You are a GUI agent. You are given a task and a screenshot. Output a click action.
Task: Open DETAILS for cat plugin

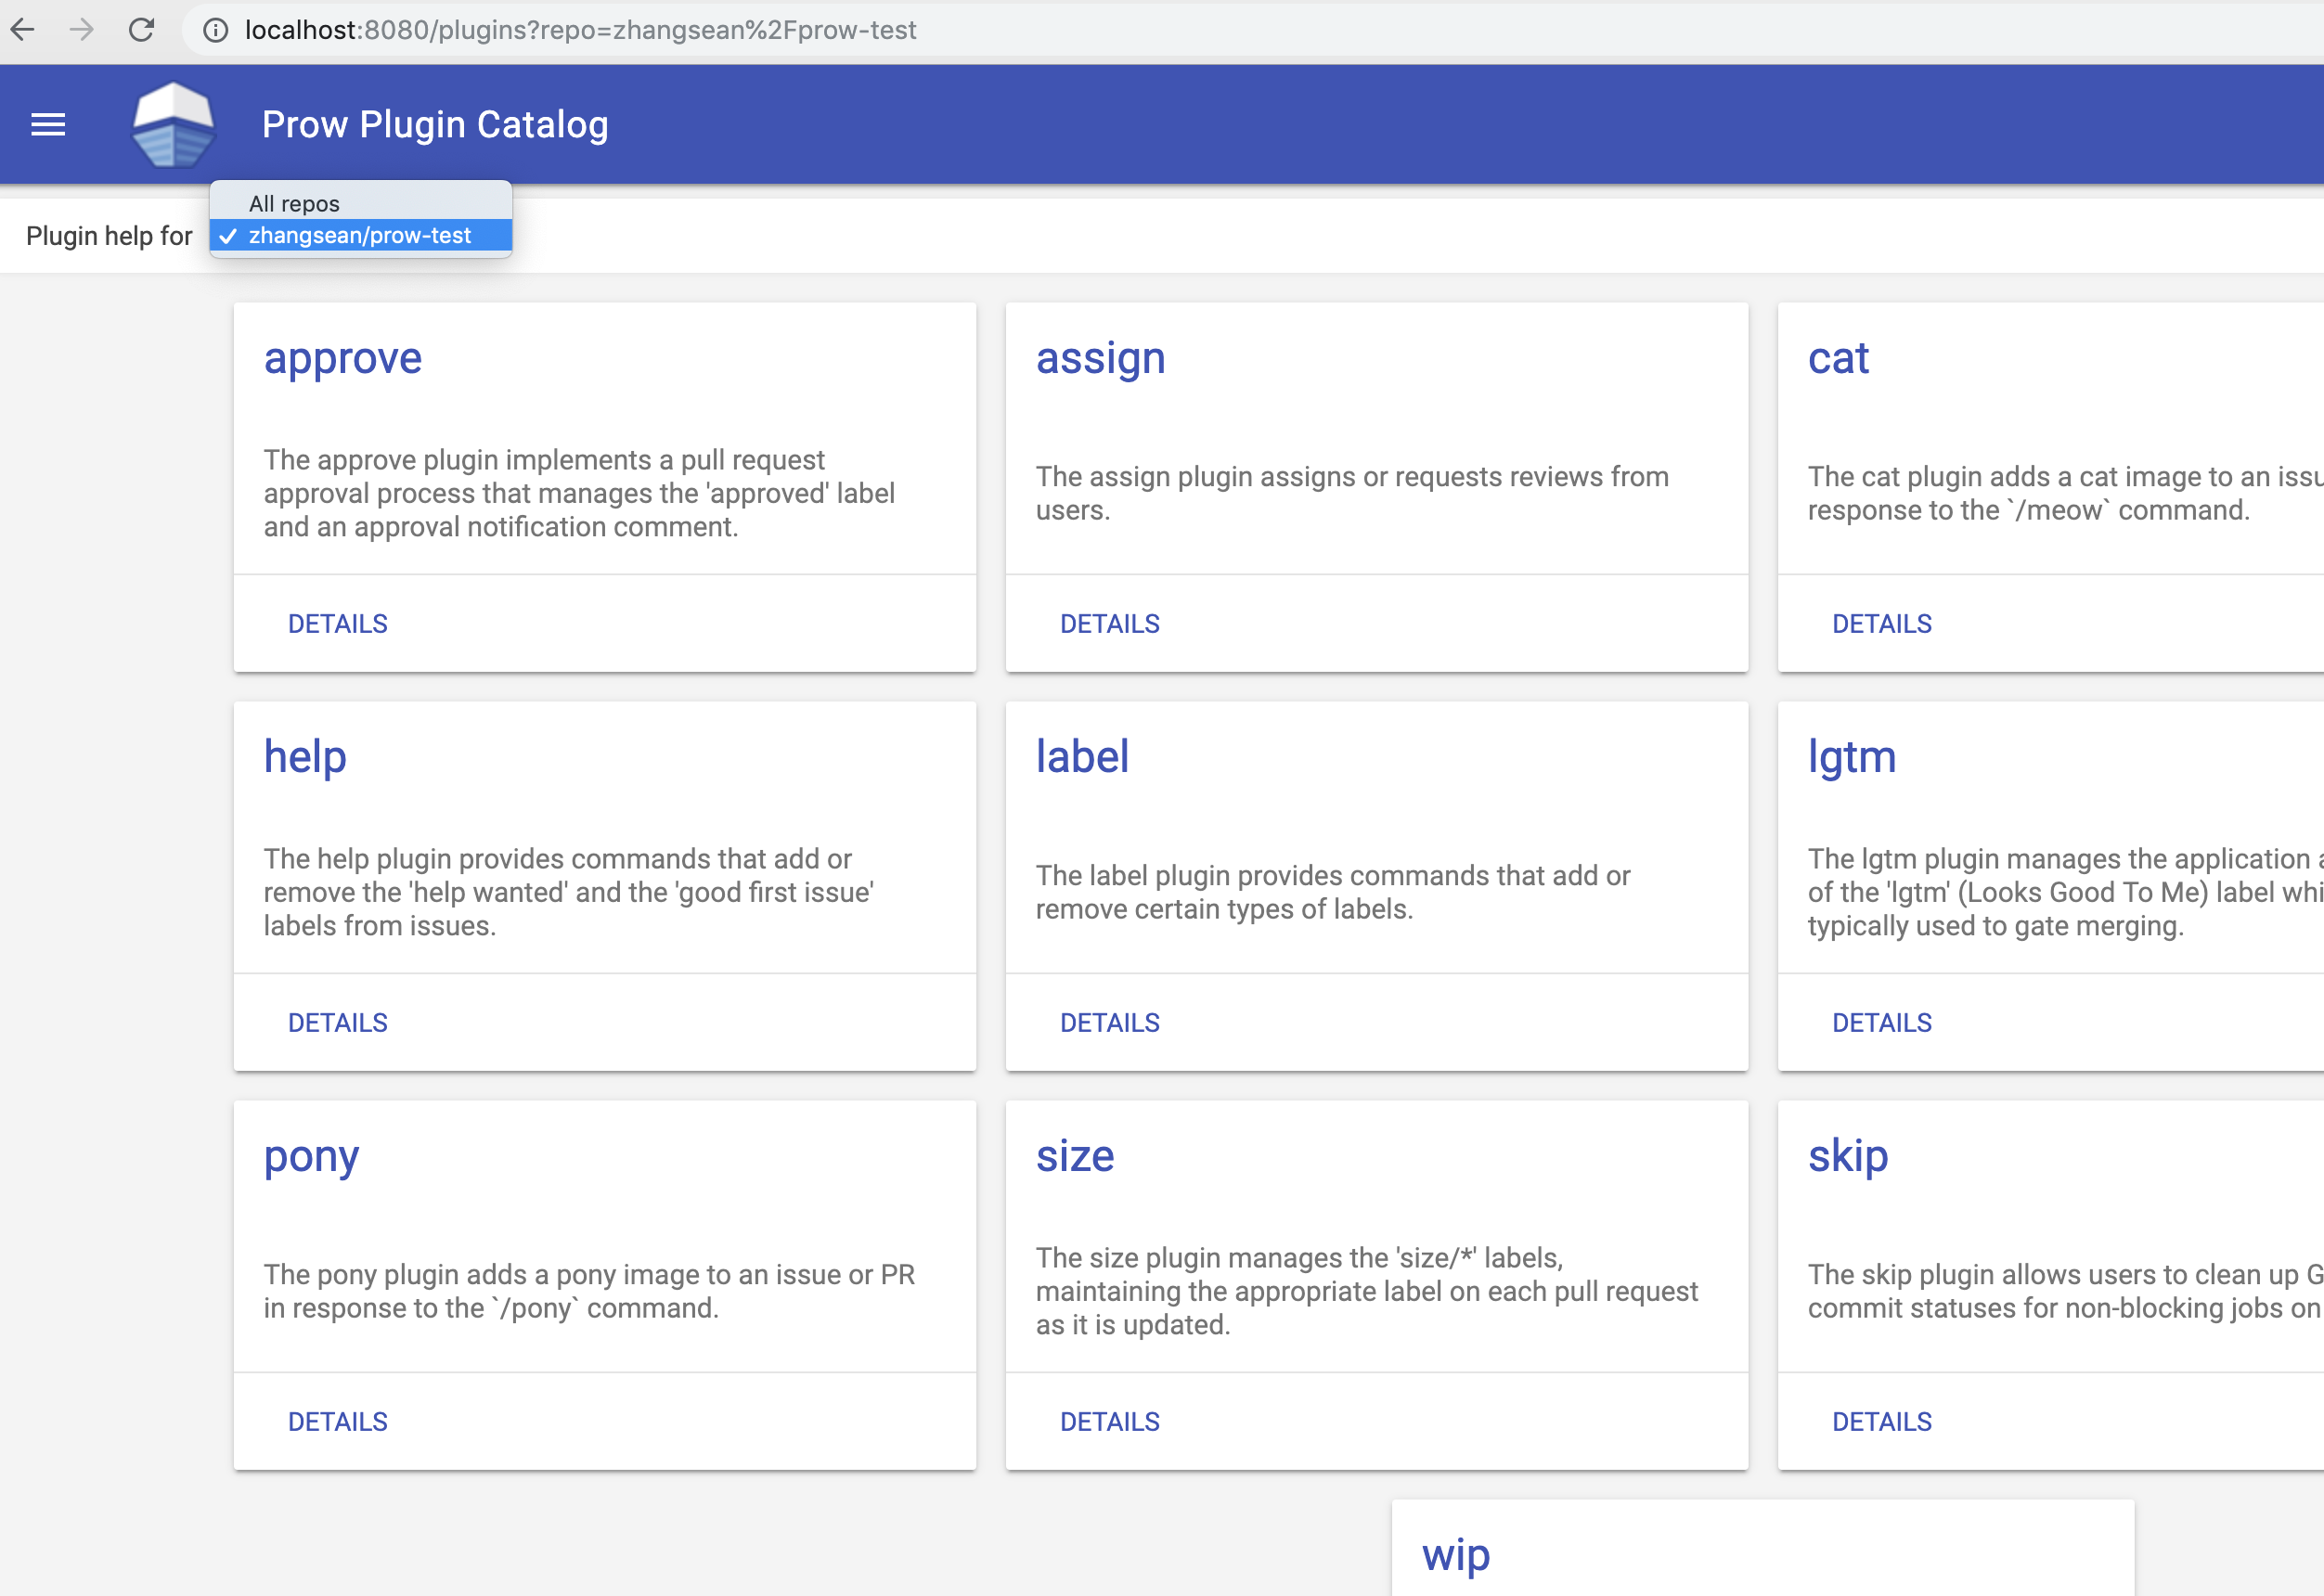coord(1881,623)
